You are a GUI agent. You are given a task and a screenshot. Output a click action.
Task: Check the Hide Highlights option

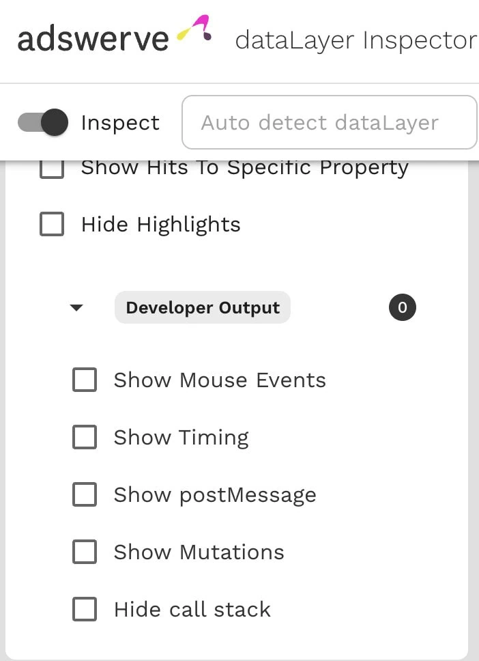[x=51, y=224]
